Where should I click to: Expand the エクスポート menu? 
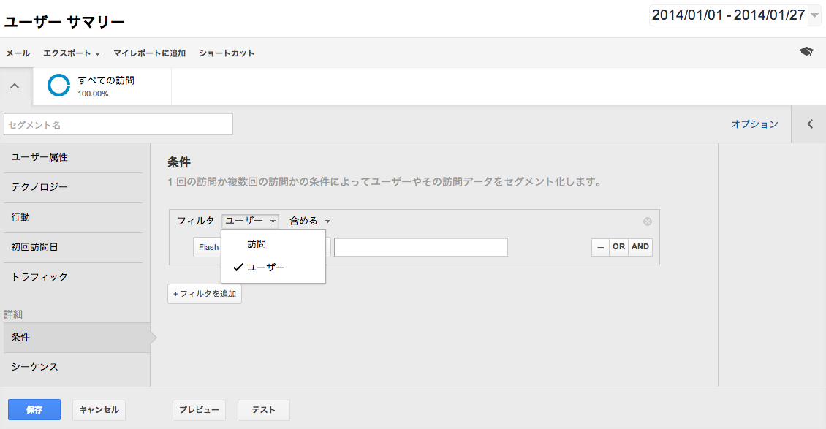pyautogui.click(x=72, y=53)
